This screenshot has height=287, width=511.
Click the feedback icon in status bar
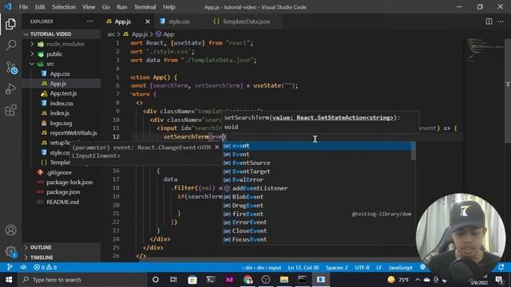tap(422, 267)
